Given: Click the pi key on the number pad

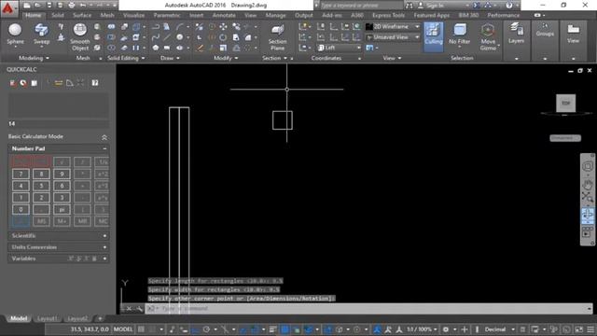Looking at the screenshot, I should click(62, 209).
